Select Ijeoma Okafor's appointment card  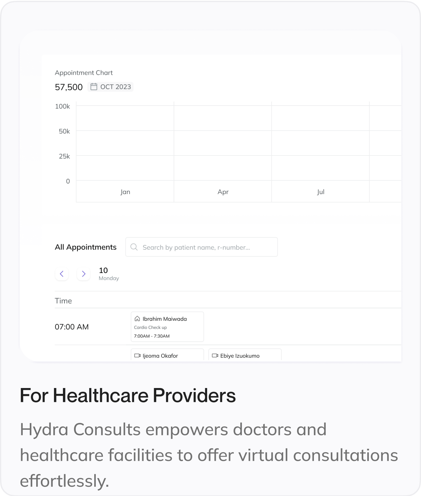pyautogui.click(x=167, y=356)
